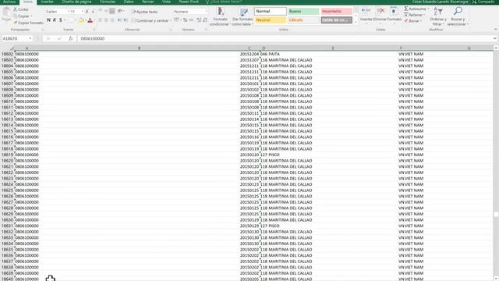Click Combinar y centrar
This screenshot has width=499, height=281.
[x=150, y=21]
